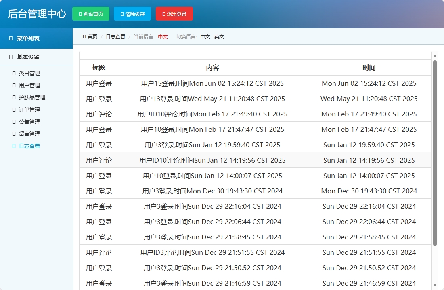This screenshot has height=290, width=444.
Task: Click the 标题 column header
Action: point(99,68)
